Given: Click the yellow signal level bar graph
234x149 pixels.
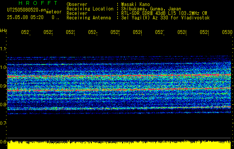Looking at the screenshot, I should (x=119, y=145).
